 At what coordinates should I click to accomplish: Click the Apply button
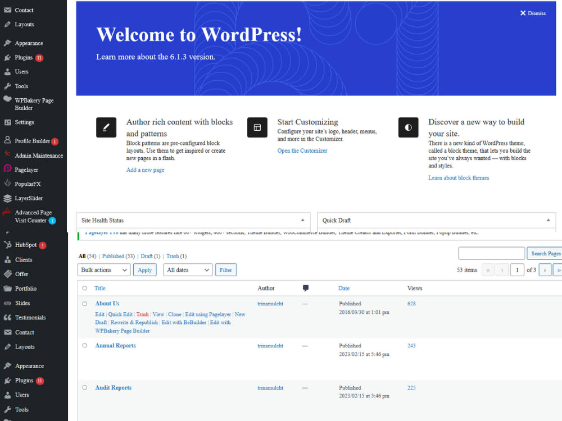pyautogui.click(x=145, y=270)
